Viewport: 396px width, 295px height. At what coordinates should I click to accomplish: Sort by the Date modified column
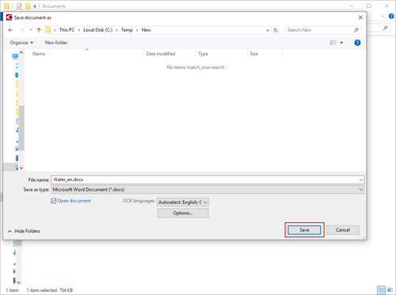[x=161, y=54]
